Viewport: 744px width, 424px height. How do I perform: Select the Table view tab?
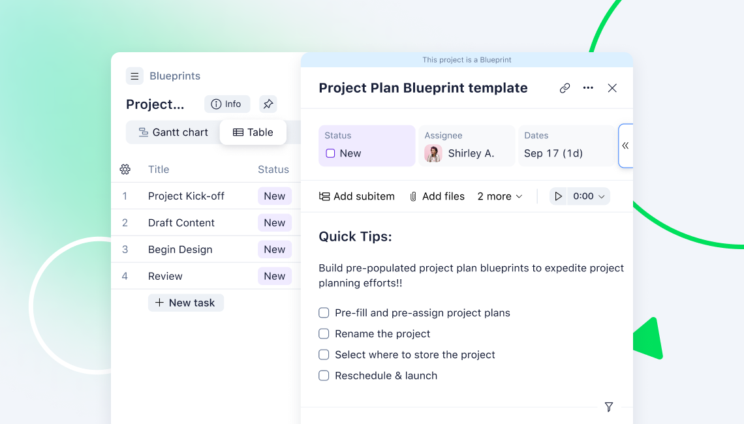click(253, 132)
